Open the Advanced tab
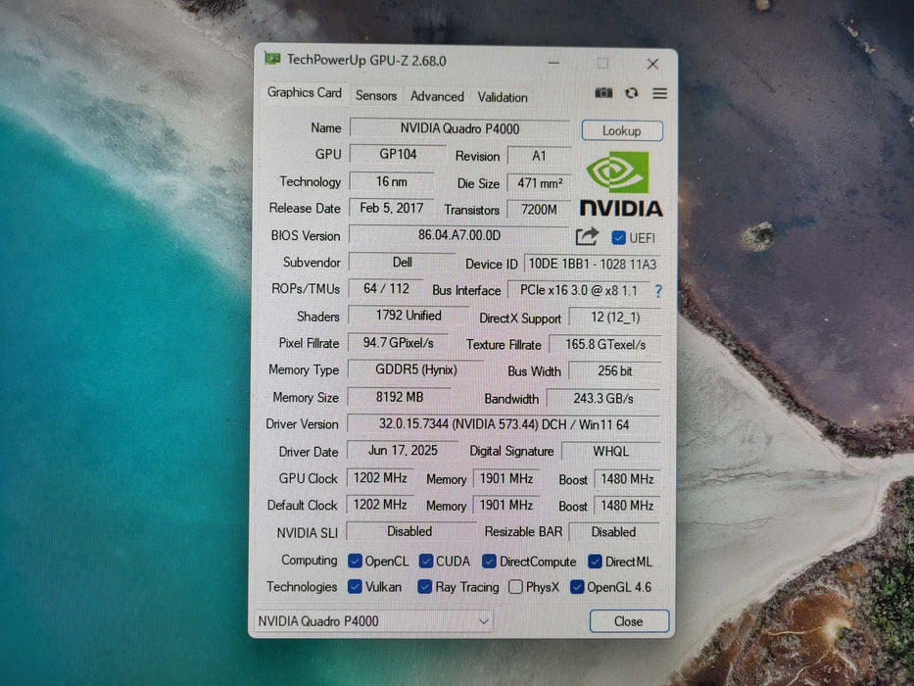 pyautogui.click(x=437, y=96)
